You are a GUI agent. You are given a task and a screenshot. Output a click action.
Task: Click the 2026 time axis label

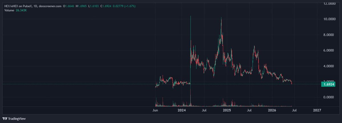pos(272,110)
